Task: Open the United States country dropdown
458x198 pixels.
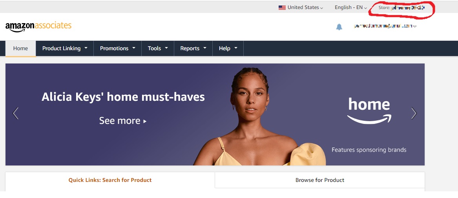Action: pyautogui.click(x=301, y=7)
